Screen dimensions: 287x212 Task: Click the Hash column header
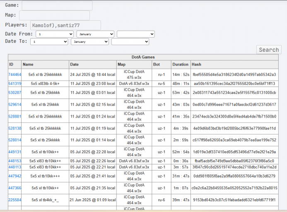pyautogui.click(x=234, y=65)
